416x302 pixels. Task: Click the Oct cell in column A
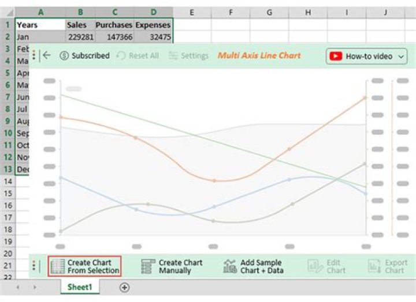(x=23, y=145)
